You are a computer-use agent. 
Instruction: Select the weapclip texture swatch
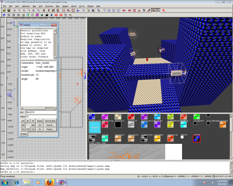tap(170, 139)
